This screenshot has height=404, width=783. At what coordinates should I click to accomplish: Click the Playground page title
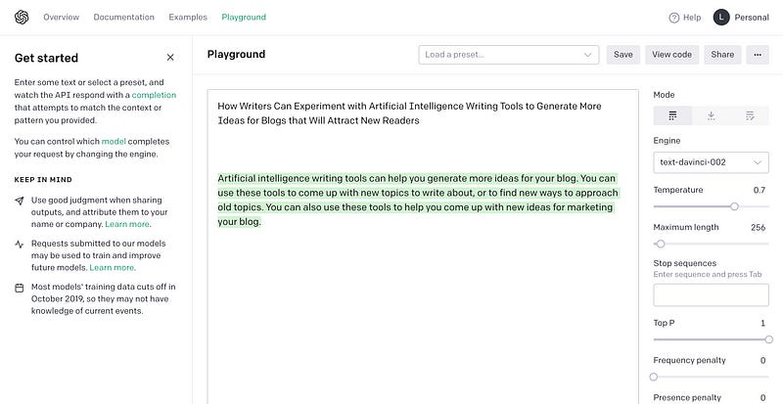[236, 55]
